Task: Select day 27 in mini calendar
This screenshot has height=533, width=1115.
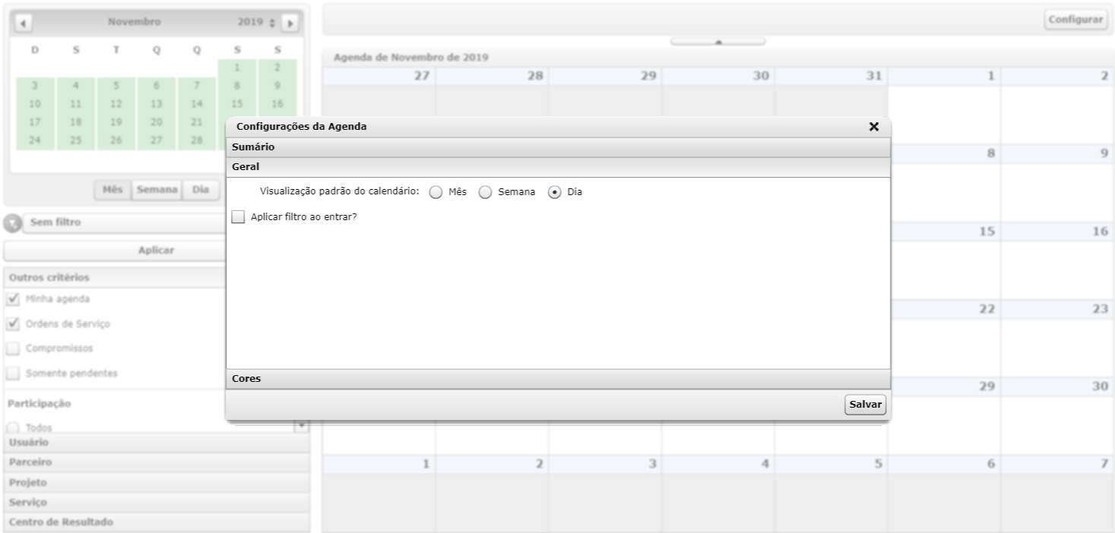Action: coord(157,140)
